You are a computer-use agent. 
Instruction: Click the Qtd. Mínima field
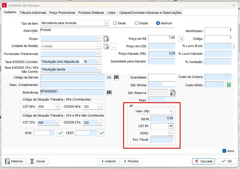coord(162,85)
